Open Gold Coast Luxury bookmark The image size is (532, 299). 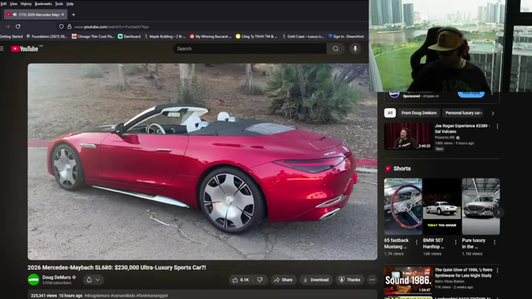tap(303, 37)
